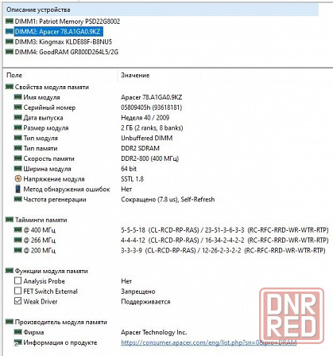Click memory chip icon beside DIMM1

coord(10,21)
